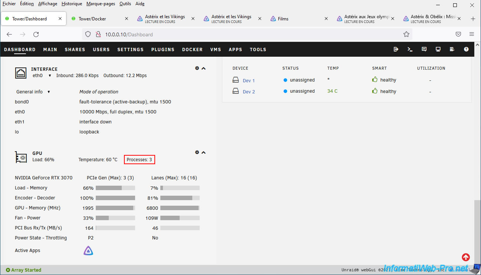
Task: Bookmark this page with the star icon
Action: coord(406,34)
